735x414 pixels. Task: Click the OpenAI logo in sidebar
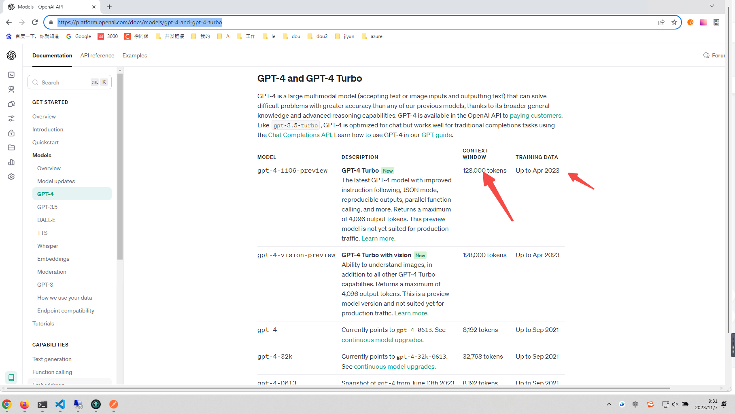click(11, 55)
